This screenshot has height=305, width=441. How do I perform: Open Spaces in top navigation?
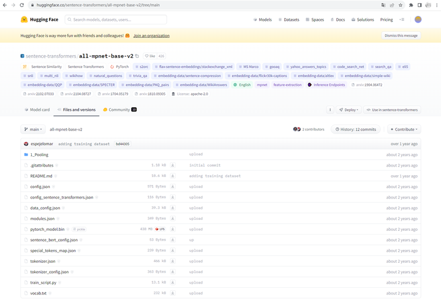(x=315, y=20)
